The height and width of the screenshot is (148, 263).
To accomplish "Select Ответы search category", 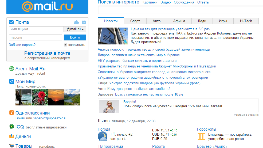I will pyautogui.click(x=203, y=2).
